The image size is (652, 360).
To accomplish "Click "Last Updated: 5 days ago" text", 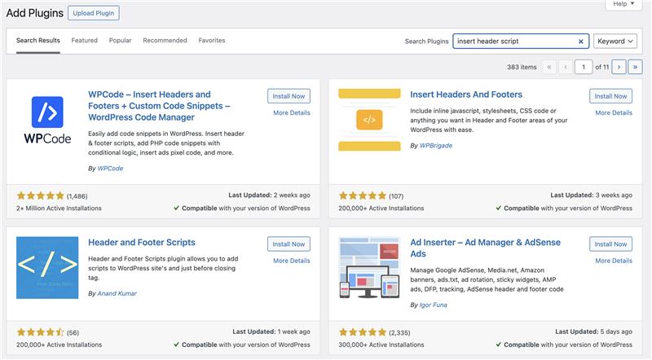I will coord(594,331).
